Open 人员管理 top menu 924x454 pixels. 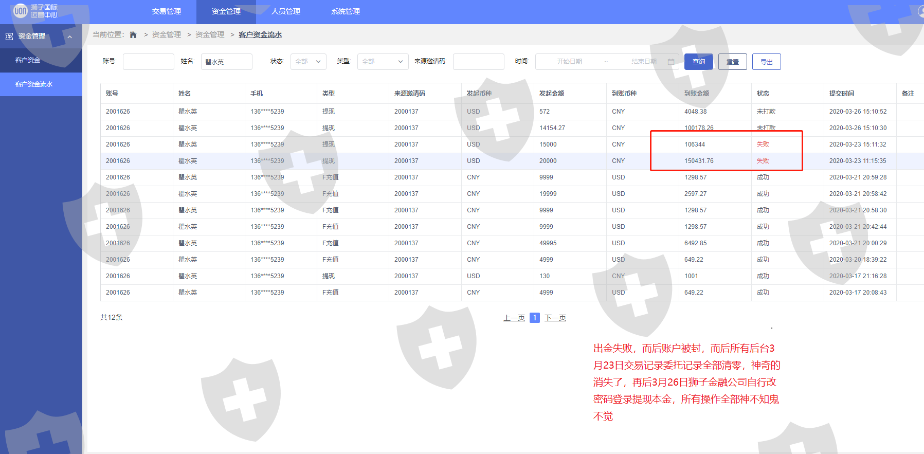286,11
